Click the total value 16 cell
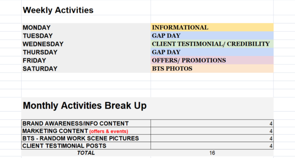The height and width of the screenshot is (158, 295). (212, 153)
